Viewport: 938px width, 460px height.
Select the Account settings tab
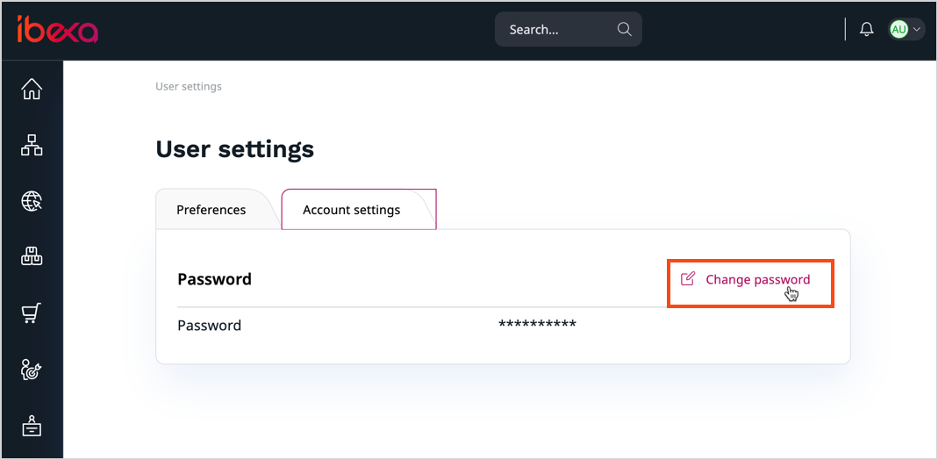coord(352,210)
